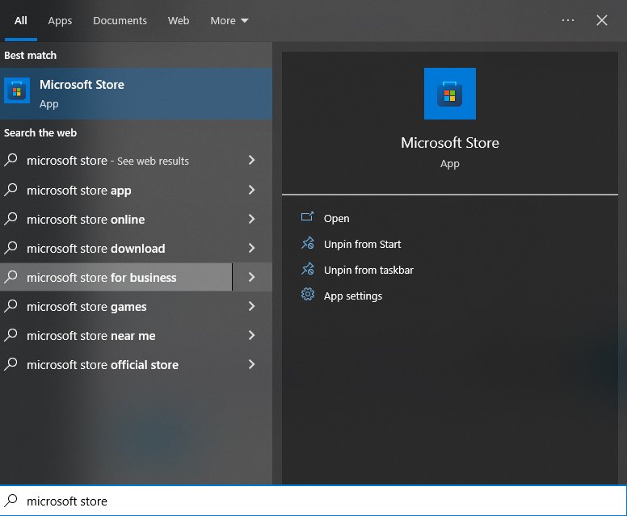
Task: Select 'microsoft store for business' suggestion
Action: pyautogui.click(x=116, y=277)
